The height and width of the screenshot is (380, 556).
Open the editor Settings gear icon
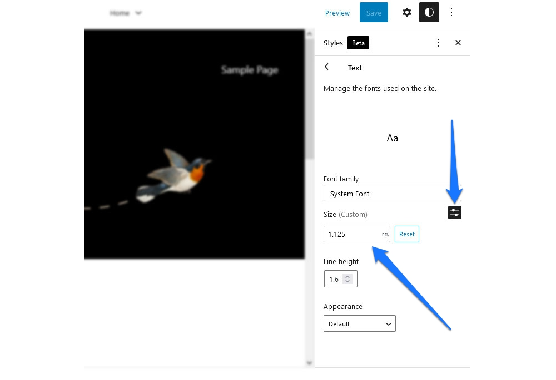pyautogui.click(x=407, y=12)
